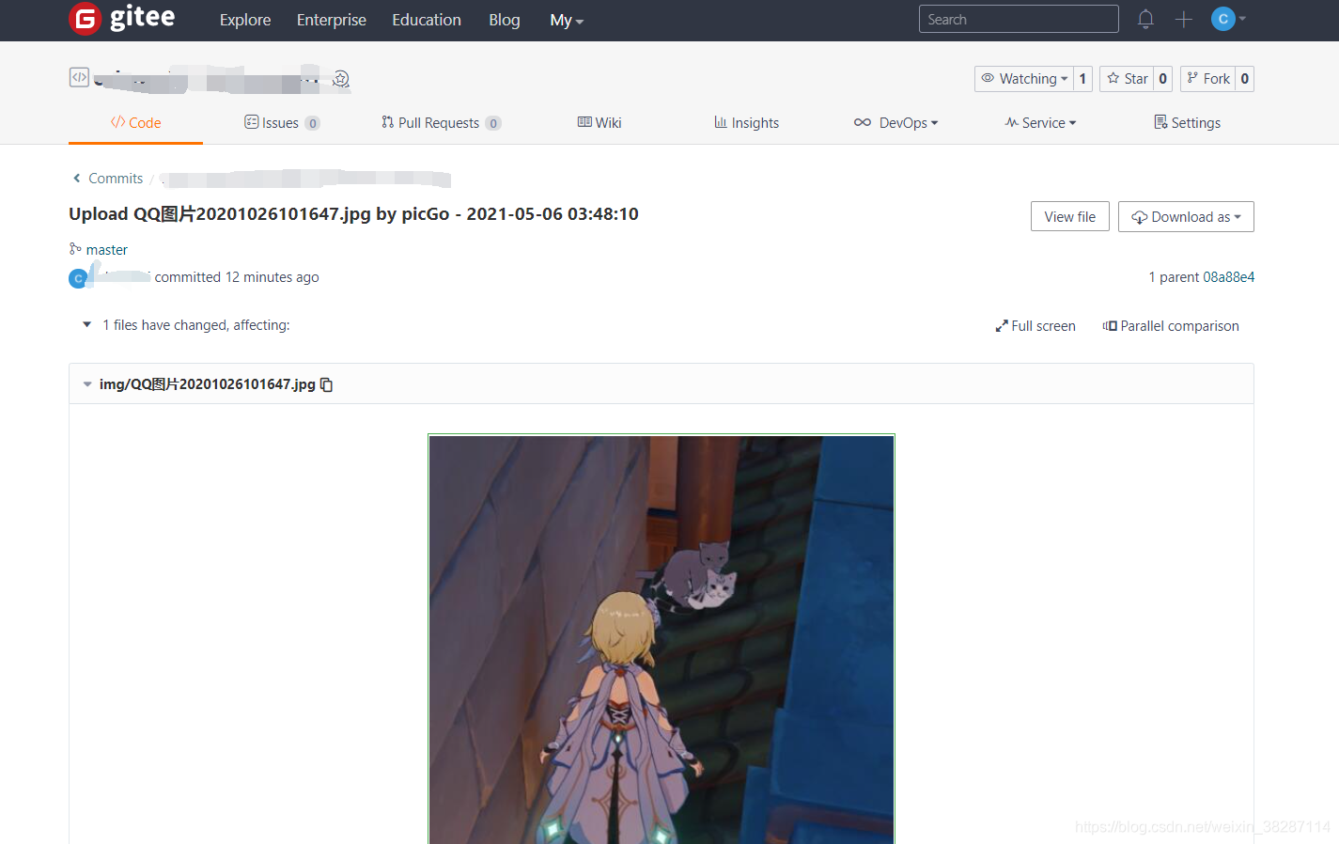1339x844 pixels.
Task: Click the uploaded image preview
Action: click(x=662, y=639)
